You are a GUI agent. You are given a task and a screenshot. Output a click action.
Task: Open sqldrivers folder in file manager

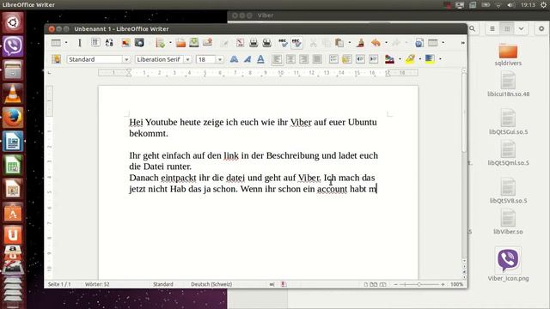point(508,55)
